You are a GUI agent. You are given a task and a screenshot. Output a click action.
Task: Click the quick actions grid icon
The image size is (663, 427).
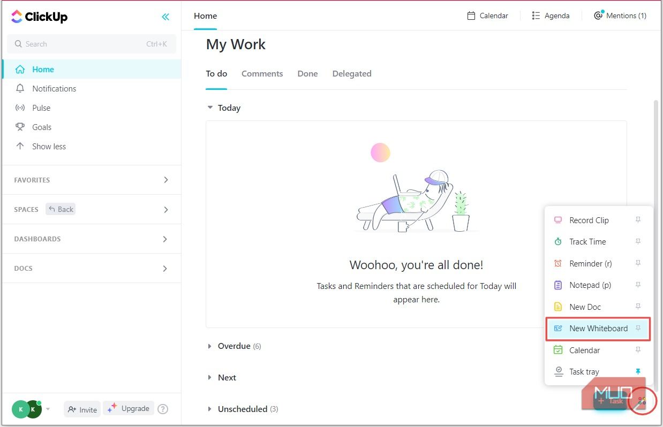click(x=642, y=400)
